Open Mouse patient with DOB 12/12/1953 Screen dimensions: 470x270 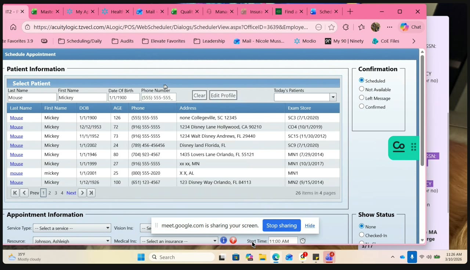pos(16,127)
